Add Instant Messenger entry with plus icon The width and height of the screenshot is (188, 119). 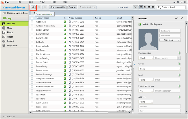pyautogui.click(x=179, y=86)
